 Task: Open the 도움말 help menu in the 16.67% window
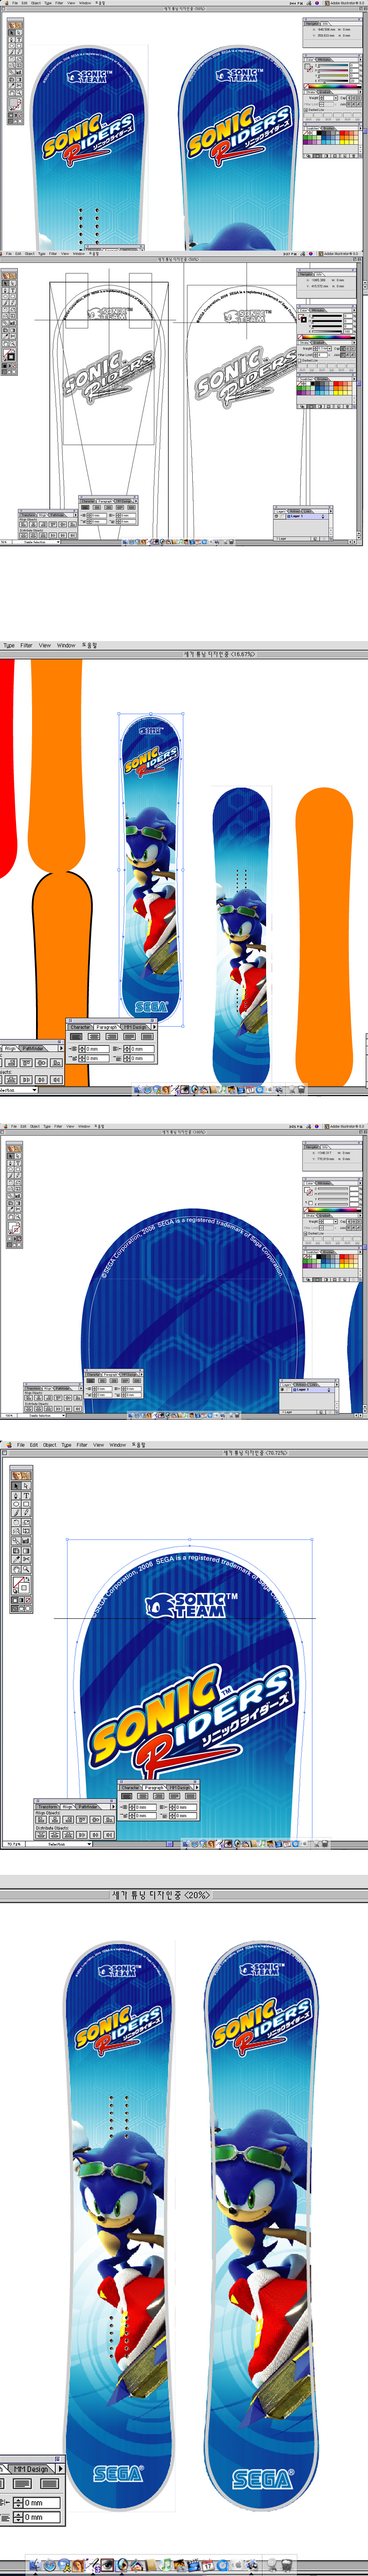89,645
